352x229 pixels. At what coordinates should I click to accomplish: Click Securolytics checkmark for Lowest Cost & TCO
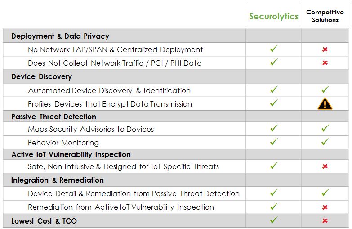coord(274,220)
